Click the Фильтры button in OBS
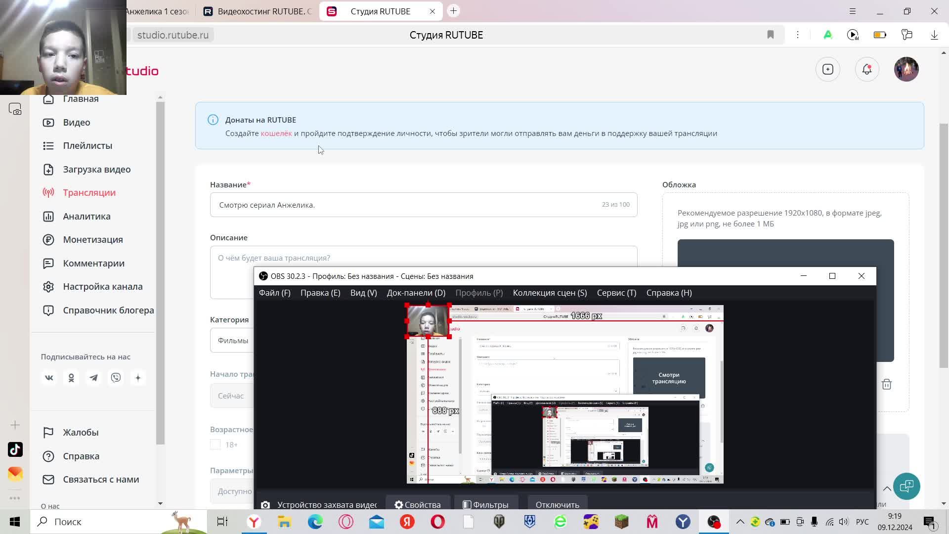This screenshot has height=534, width=949. [x=485, y=505]
